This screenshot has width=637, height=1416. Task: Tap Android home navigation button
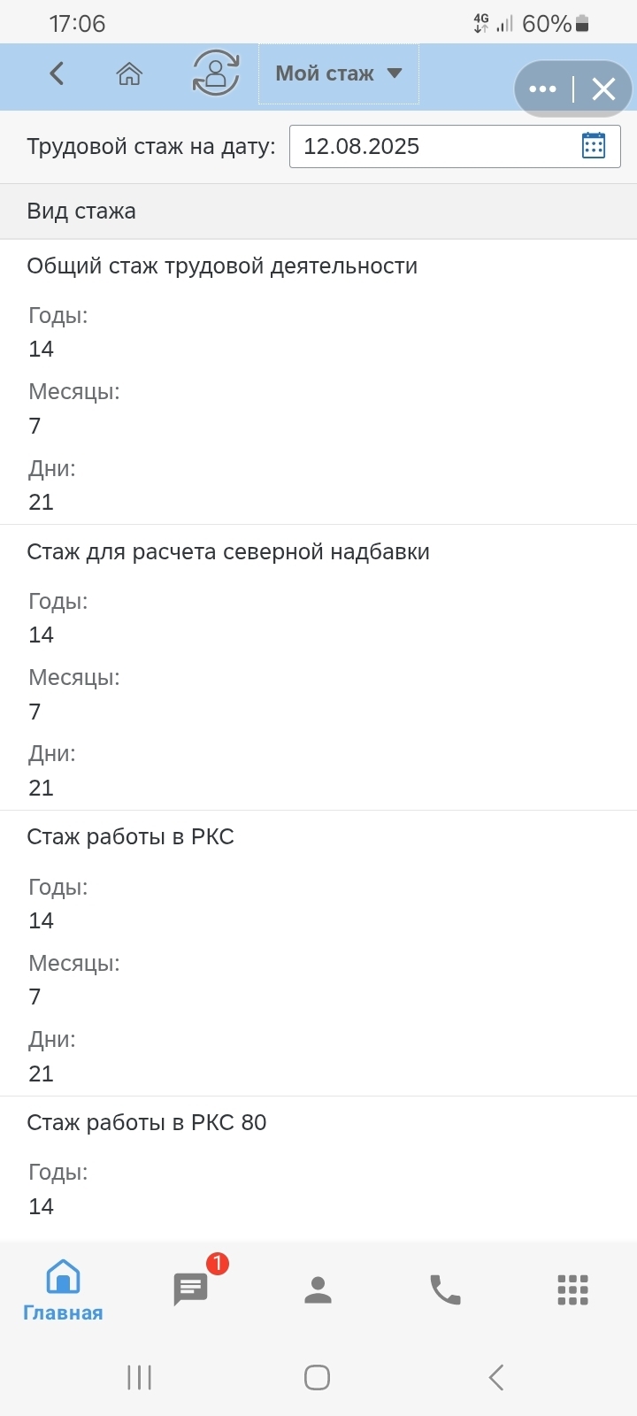pos(317,1377)
